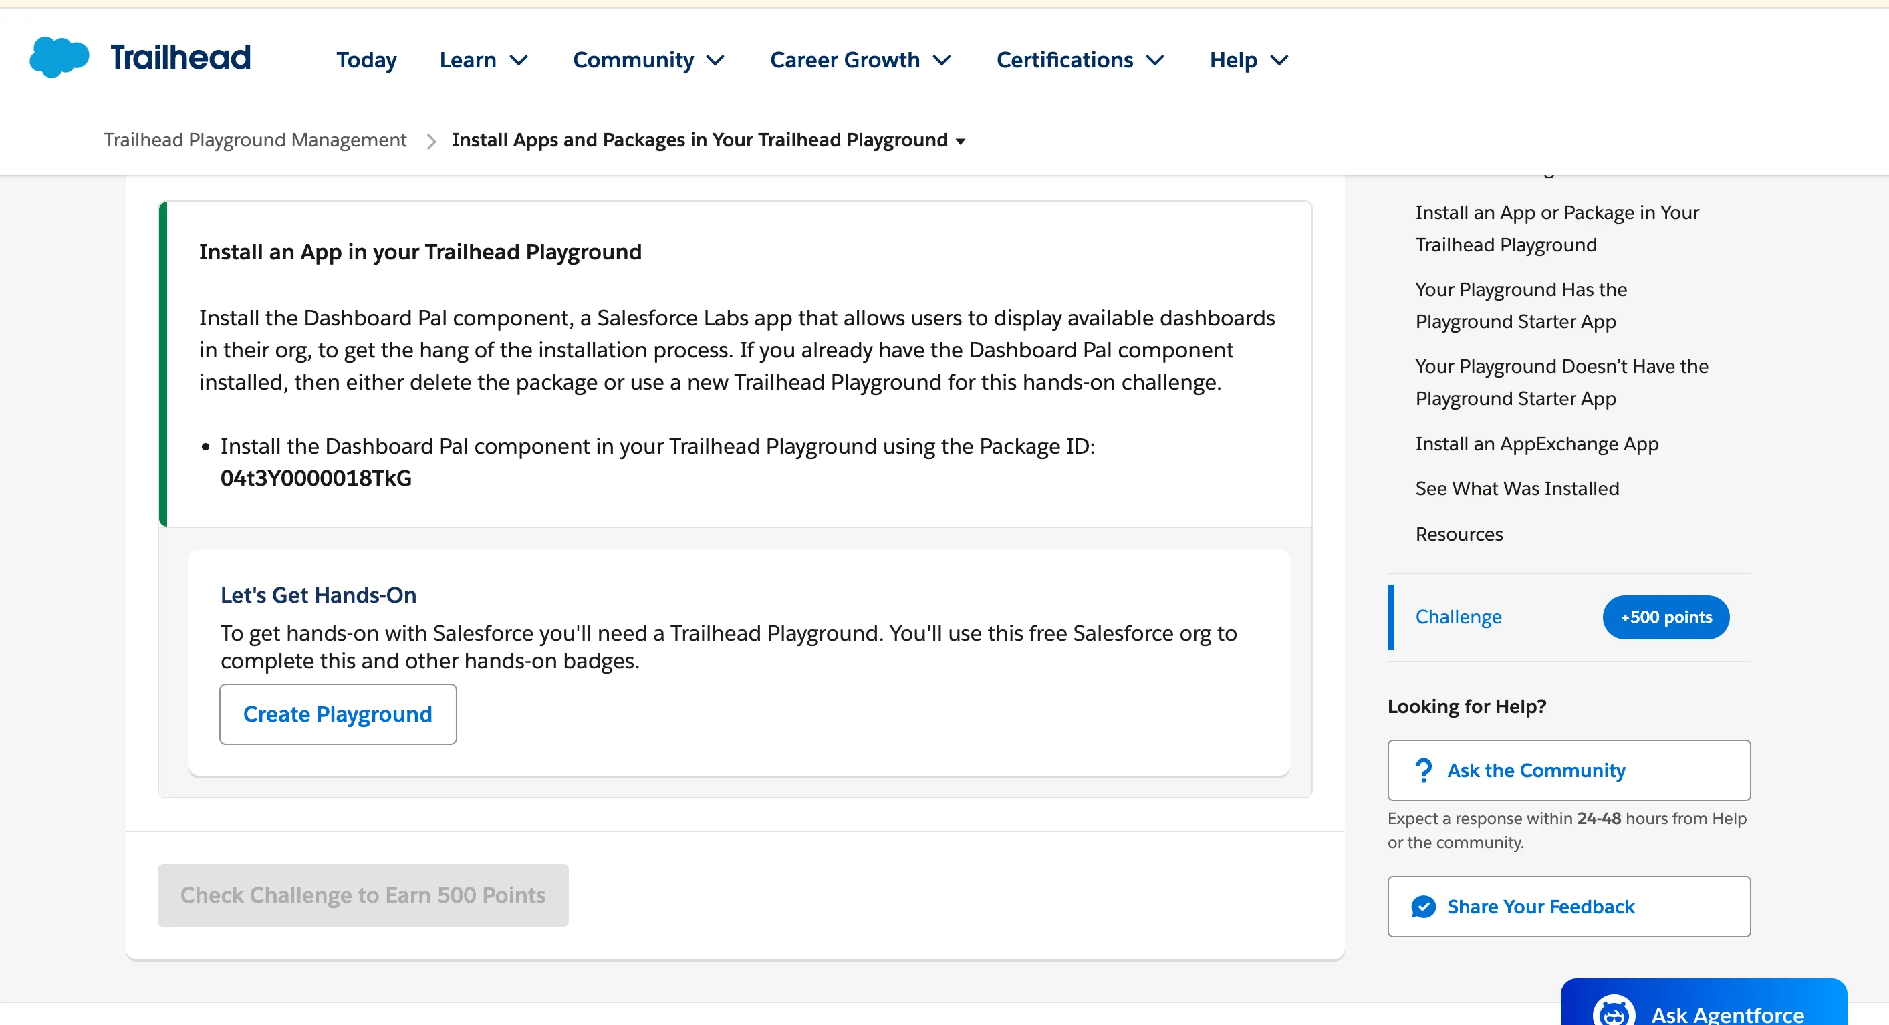Click the Agentforce robot icon
Image resolution: width=1889 pixels, height=1025 pixels.
1614,1013
